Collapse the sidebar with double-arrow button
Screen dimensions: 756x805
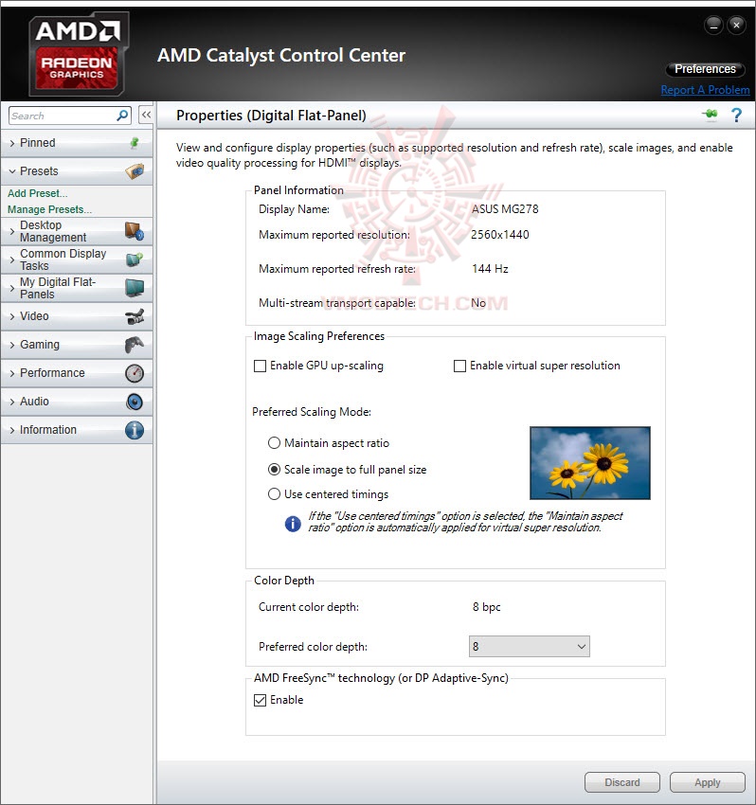(x=146, y=115)
